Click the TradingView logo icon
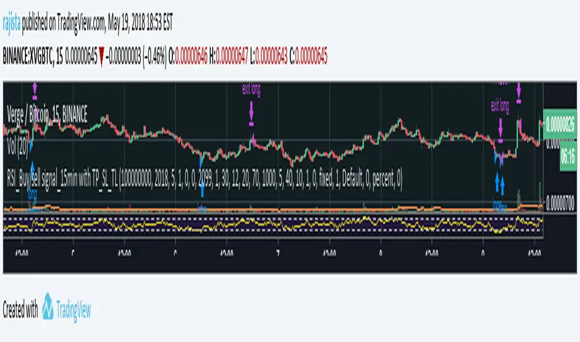 [x=48, y=306]
